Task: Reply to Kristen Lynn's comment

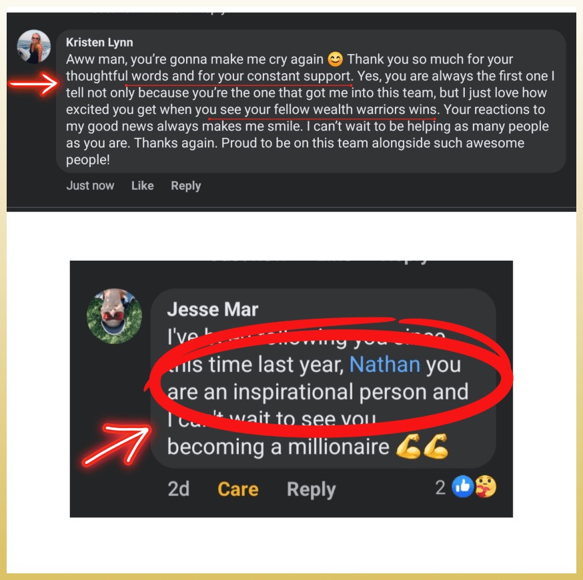Action: 186,186
